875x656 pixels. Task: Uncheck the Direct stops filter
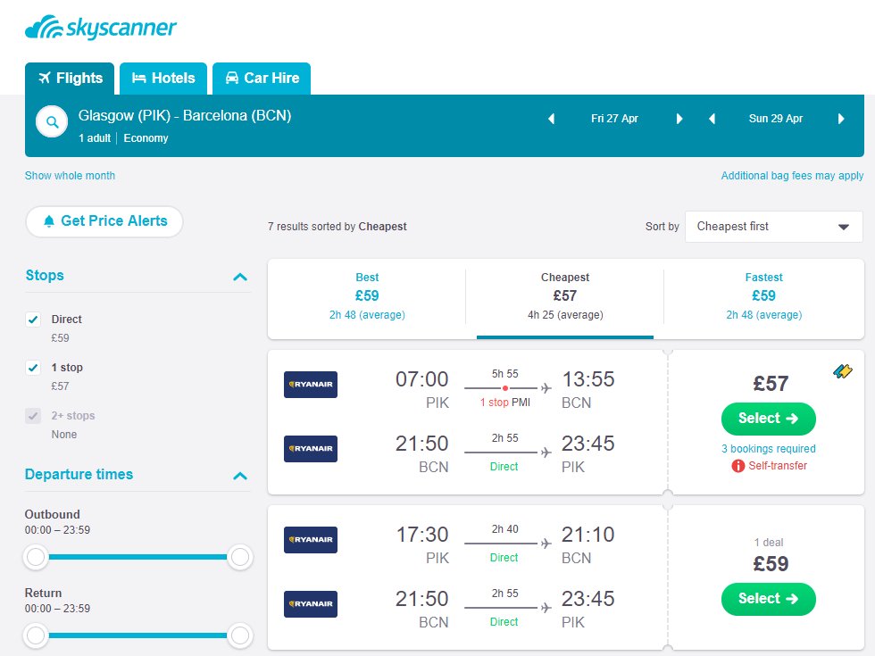click(x=32, y=319)
